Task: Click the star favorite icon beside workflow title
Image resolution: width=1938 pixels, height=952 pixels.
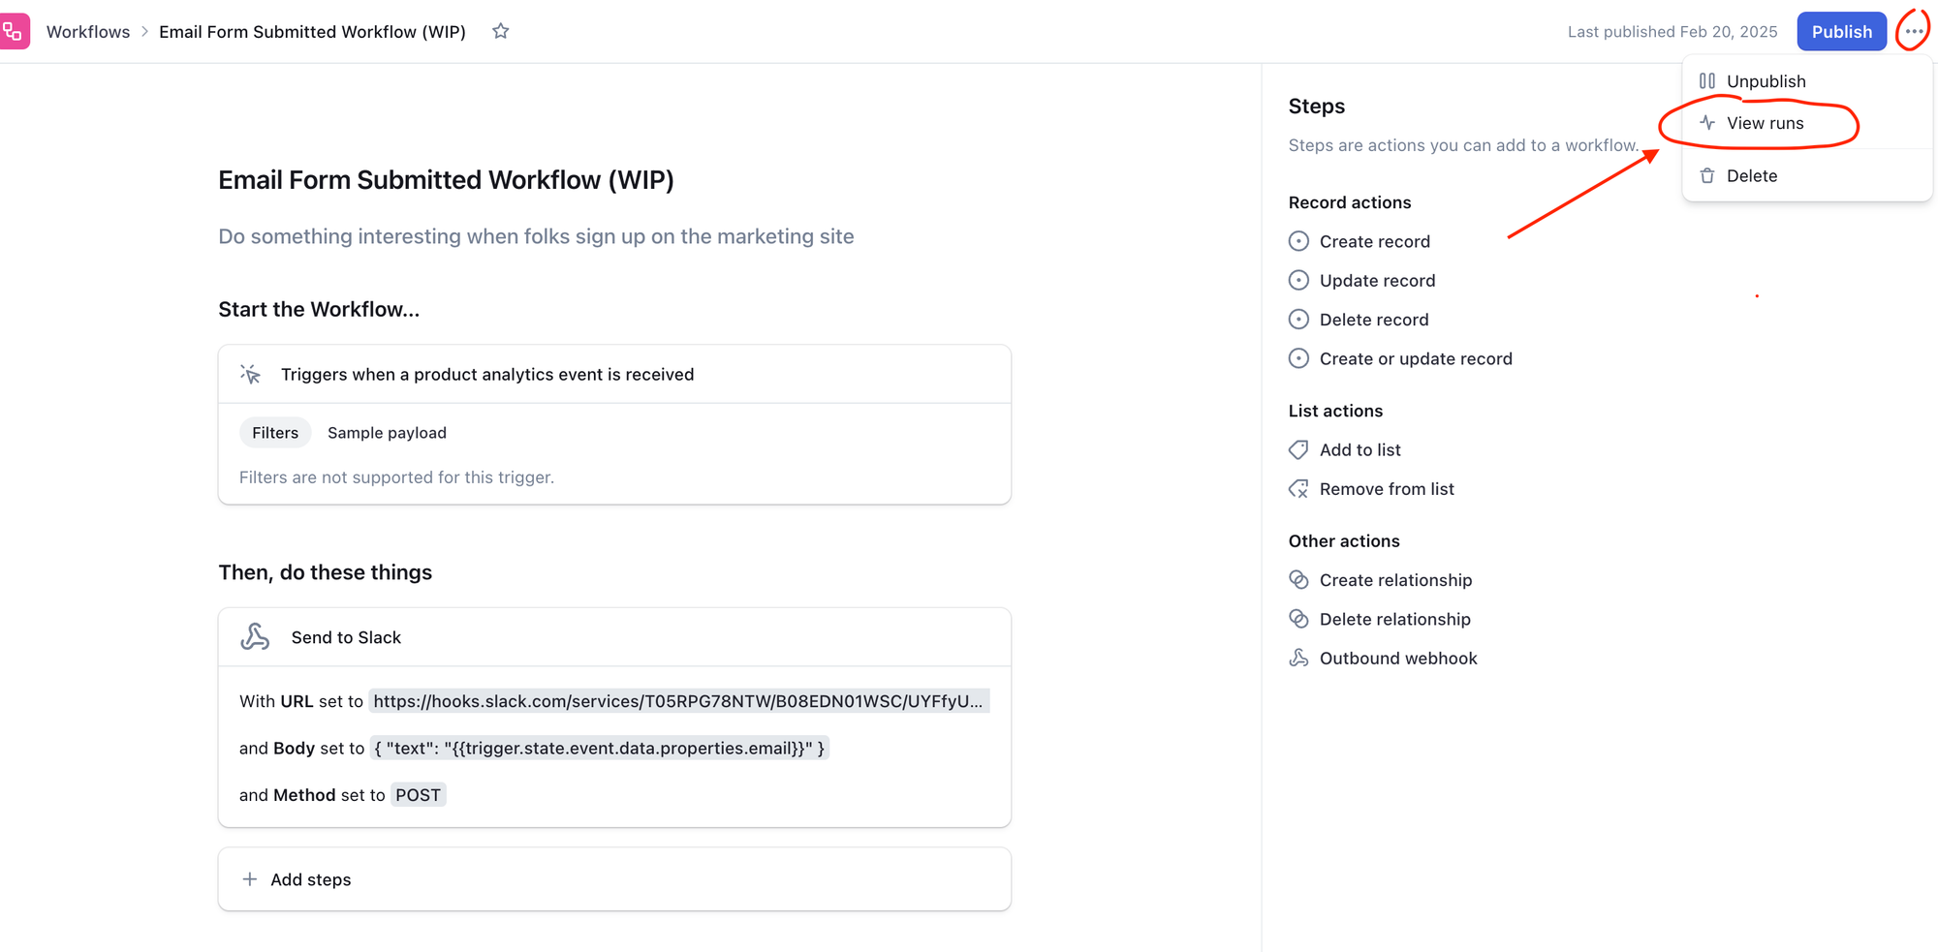Action: tap(500, 31)
